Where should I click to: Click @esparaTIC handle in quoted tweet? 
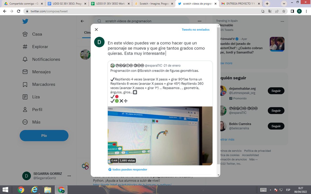(x=153, y=65)
